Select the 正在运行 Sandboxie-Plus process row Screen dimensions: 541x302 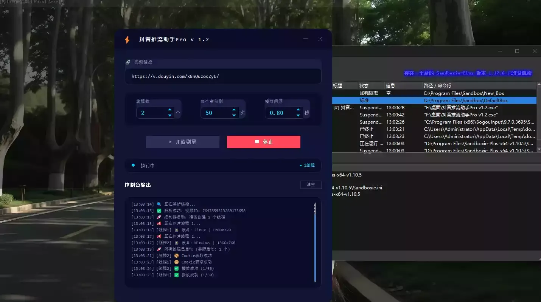click(x=434, y=144)
